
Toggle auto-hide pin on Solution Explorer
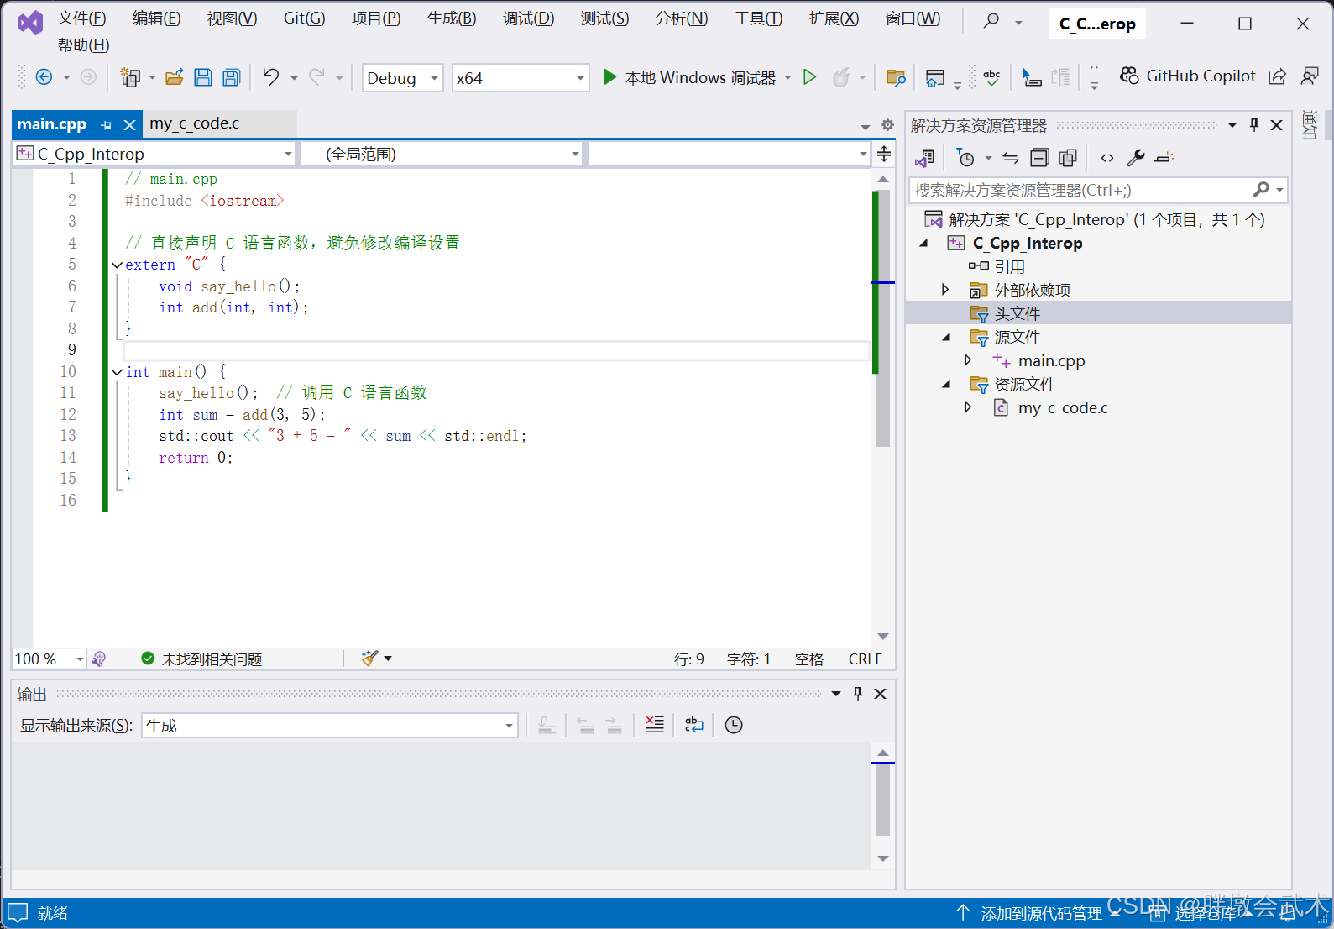(1254, 125)
